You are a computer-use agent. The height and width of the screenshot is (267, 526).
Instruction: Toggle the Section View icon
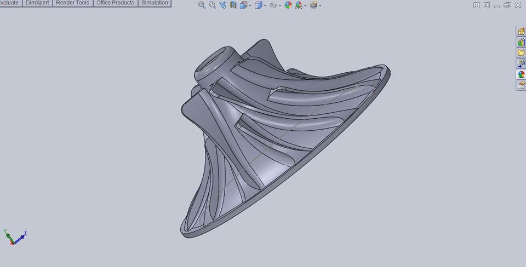click(x=233, y=5)
